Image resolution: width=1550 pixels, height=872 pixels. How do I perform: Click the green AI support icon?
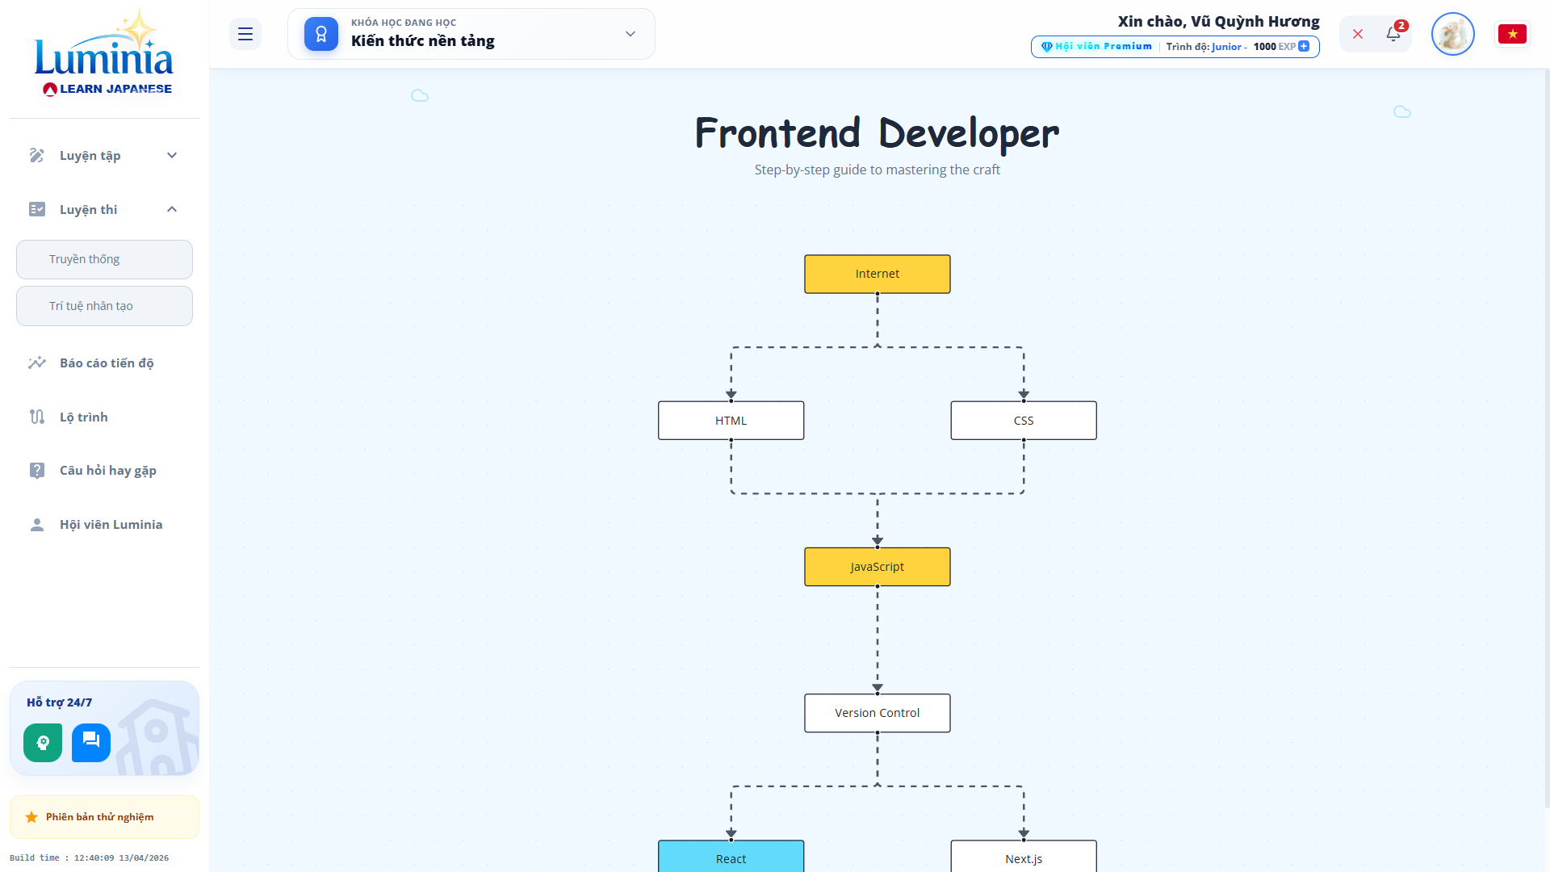(43, 743)
